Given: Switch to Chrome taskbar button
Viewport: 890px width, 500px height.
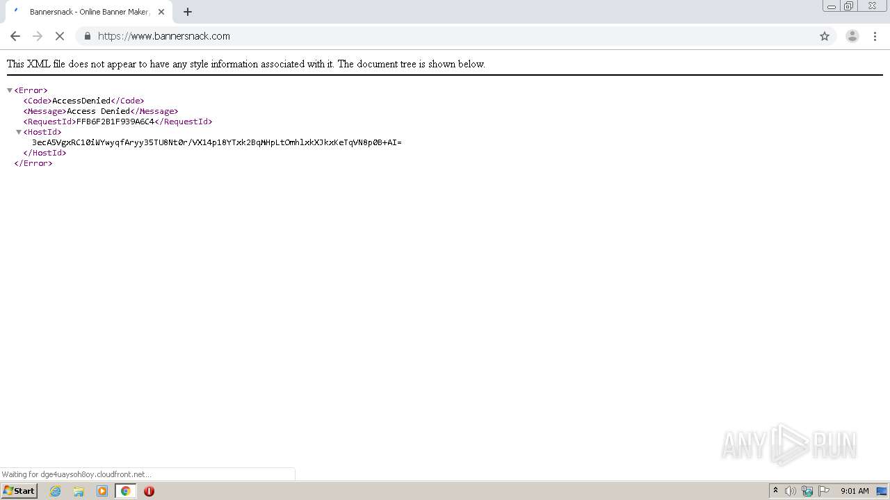Looking at the screenshot, I should (125, 491).
